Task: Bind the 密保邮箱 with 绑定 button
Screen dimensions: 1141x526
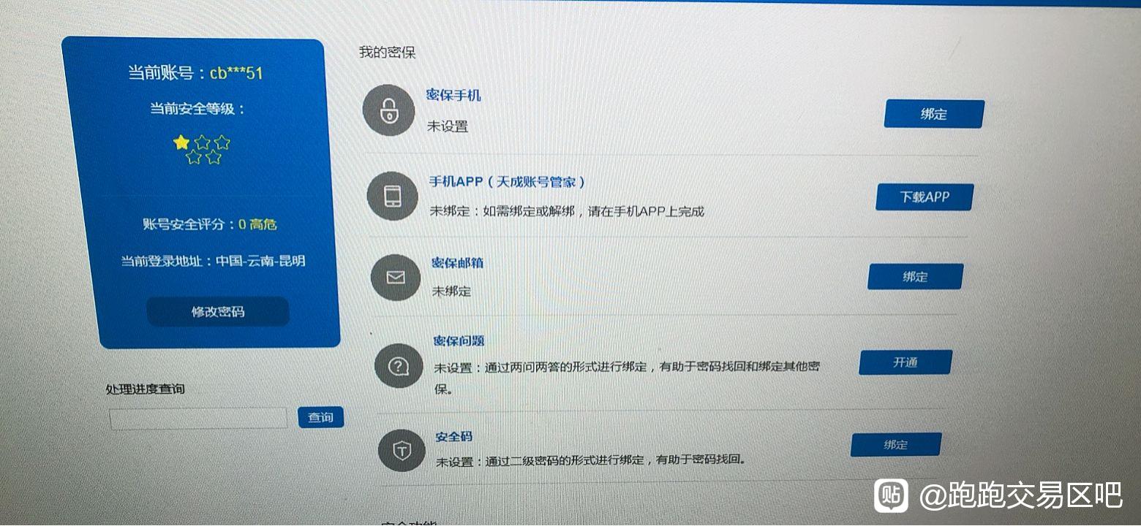Action: 915,276
